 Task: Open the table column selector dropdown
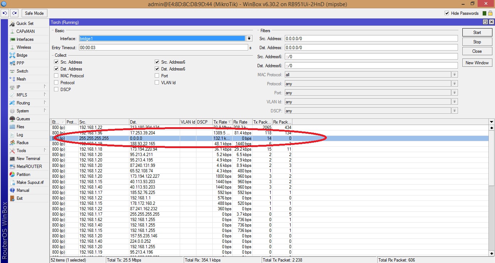point(491,122)
